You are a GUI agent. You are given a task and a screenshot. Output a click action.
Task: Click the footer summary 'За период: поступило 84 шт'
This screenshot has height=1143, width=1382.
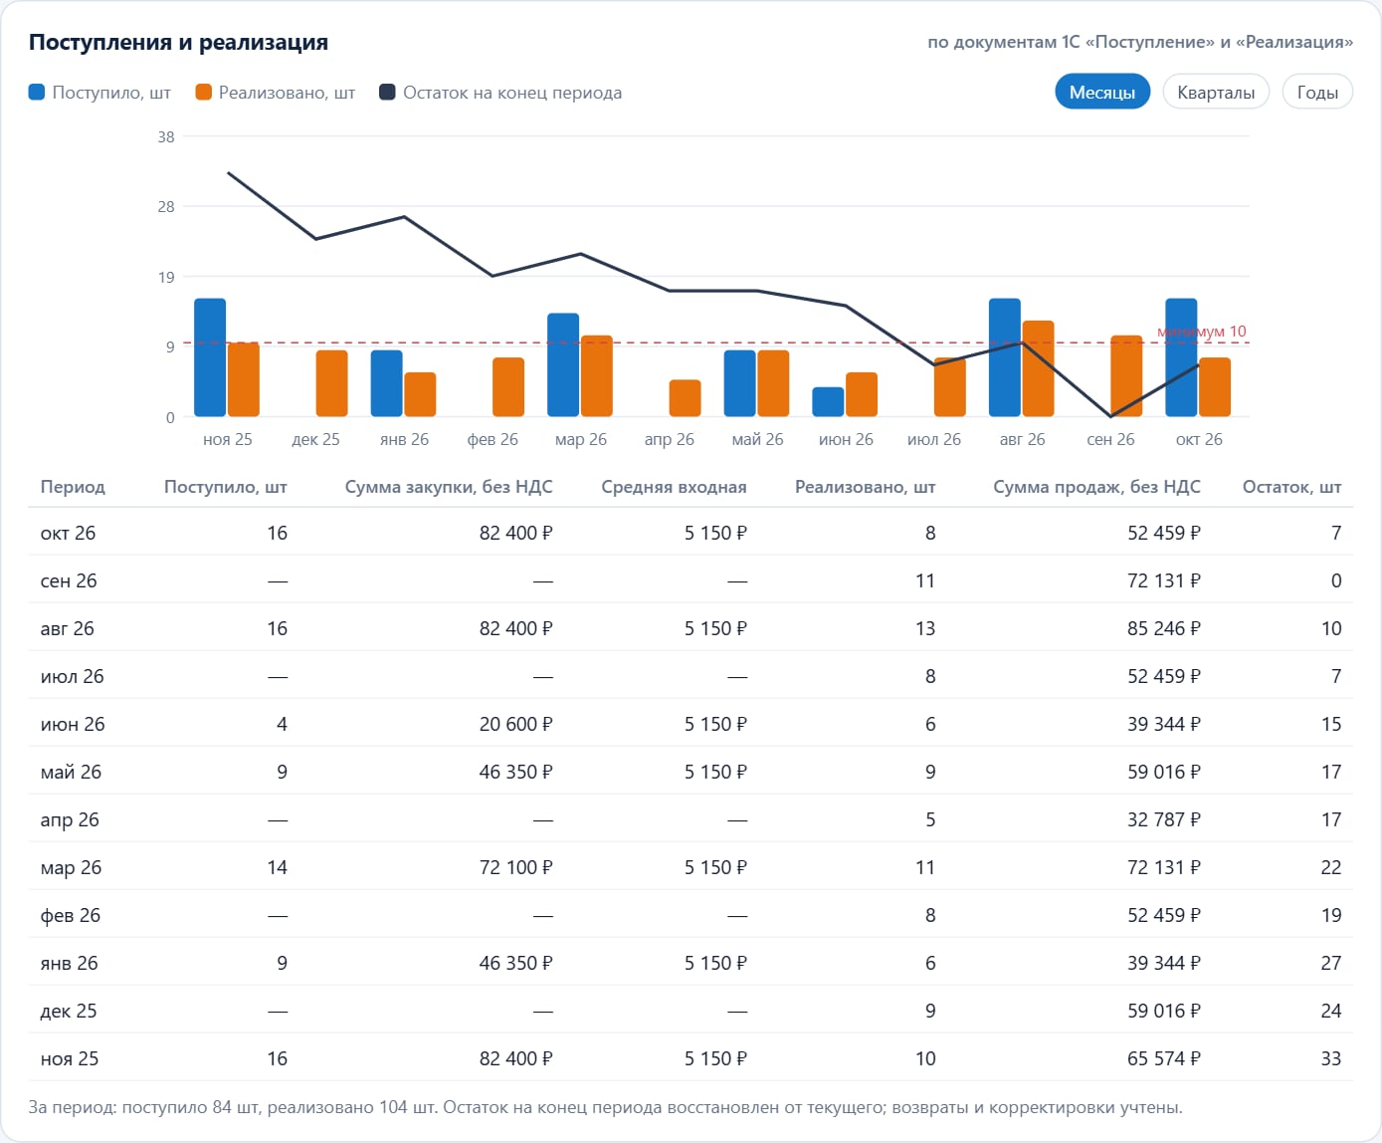605,1107
